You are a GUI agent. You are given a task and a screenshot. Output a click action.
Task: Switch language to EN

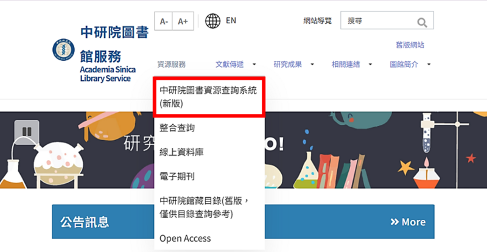(x=231, y=21)
